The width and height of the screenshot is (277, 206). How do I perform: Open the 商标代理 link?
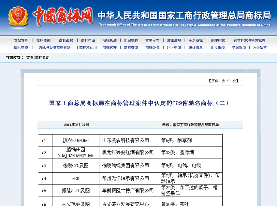click(x=109, y=48)
